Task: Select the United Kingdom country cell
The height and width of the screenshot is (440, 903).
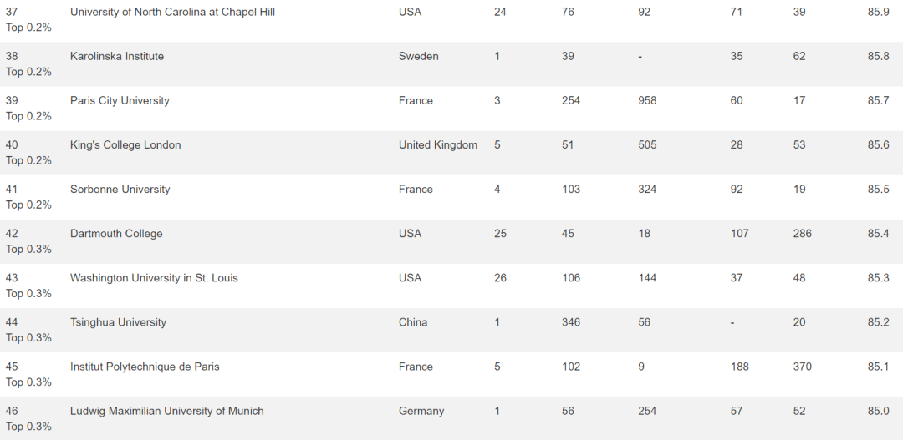Action: (x=437, y=145)
